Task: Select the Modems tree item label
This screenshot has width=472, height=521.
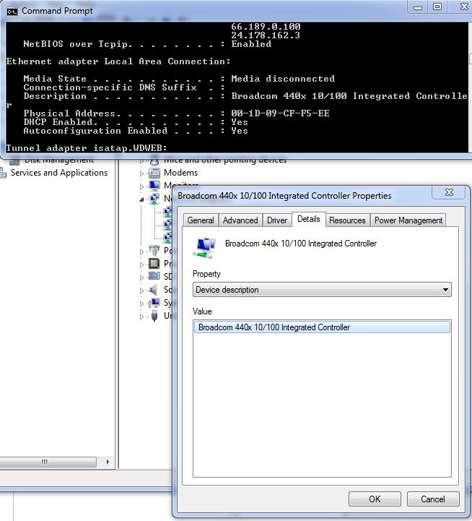Action: (x=180, y=173)
